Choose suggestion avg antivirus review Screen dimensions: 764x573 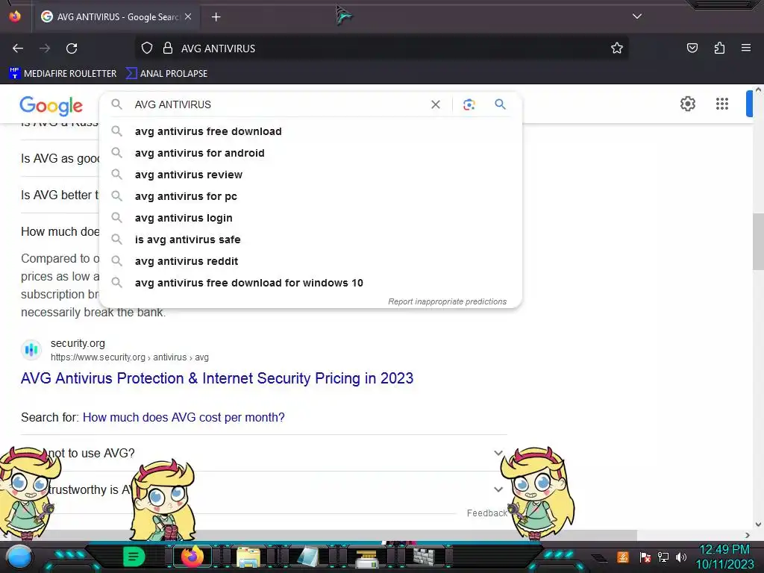click(310, 175)
